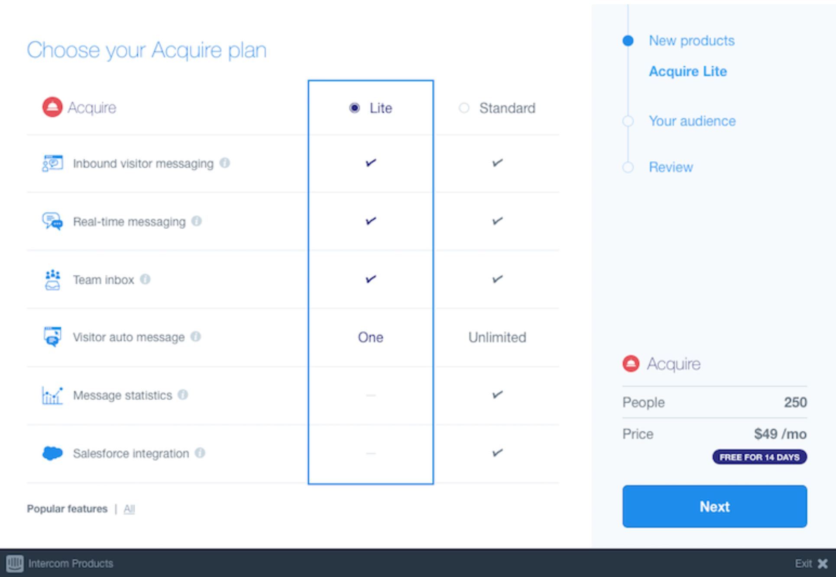Click red Acquire icon in table header
836x577 pixels.
(x=52, y=107)
